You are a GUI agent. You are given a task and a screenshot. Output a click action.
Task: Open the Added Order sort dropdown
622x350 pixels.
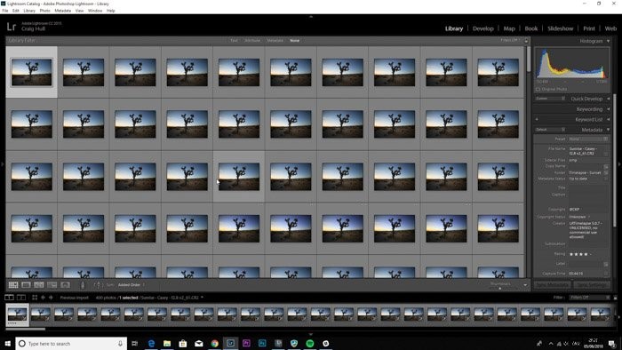(132, 284)
